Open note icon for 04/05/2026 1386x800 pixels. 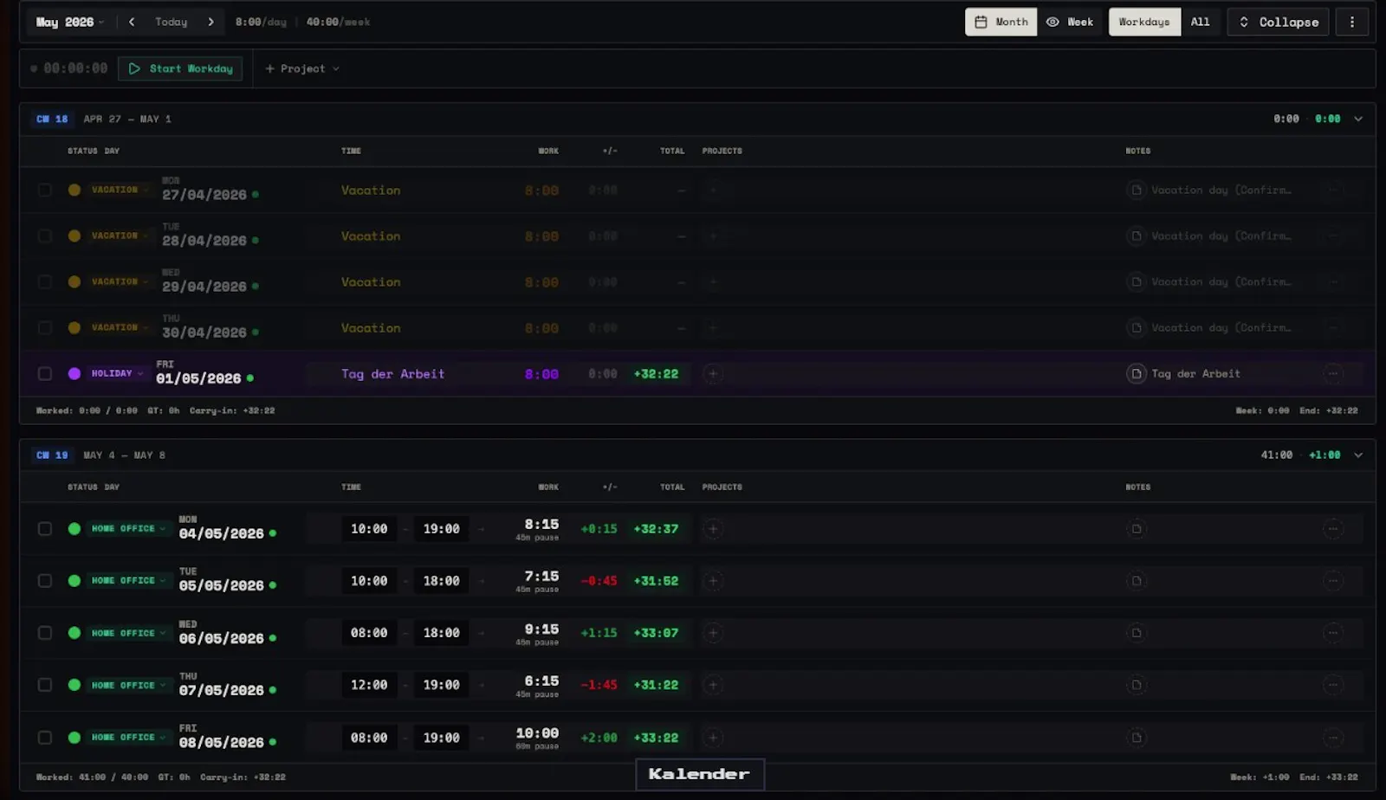pyautogui.click(x=1136, y=529)
